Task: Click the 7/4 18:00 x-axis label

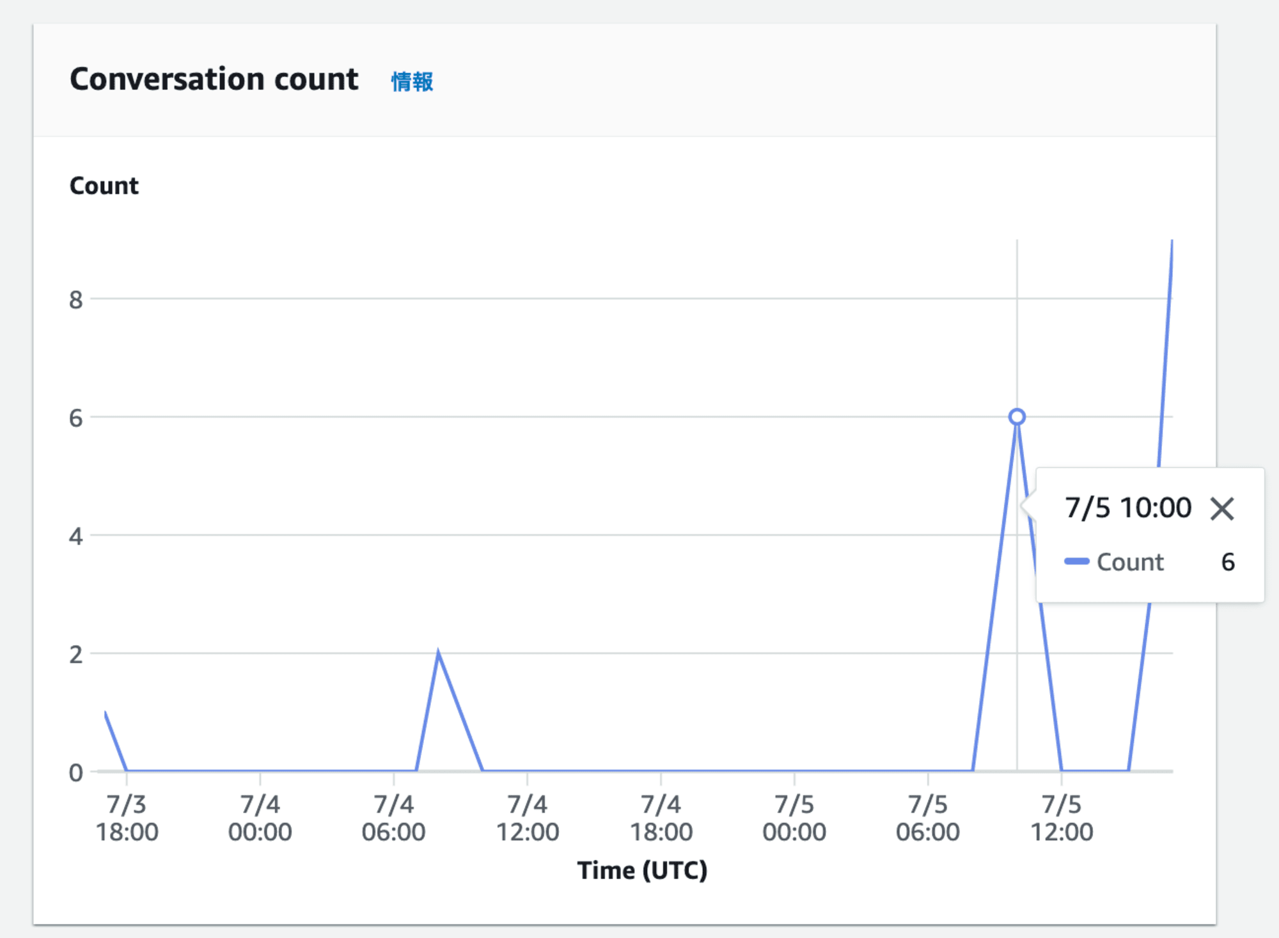Action: [661, 818]
